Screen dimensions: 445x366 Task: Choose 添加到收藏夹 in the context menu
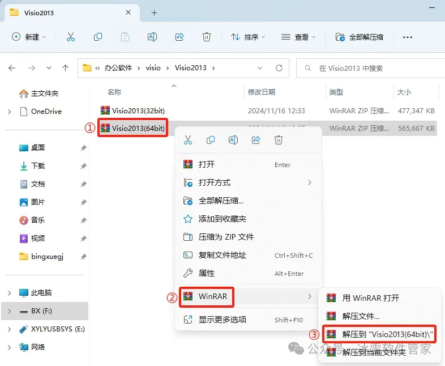coord(249,219)
